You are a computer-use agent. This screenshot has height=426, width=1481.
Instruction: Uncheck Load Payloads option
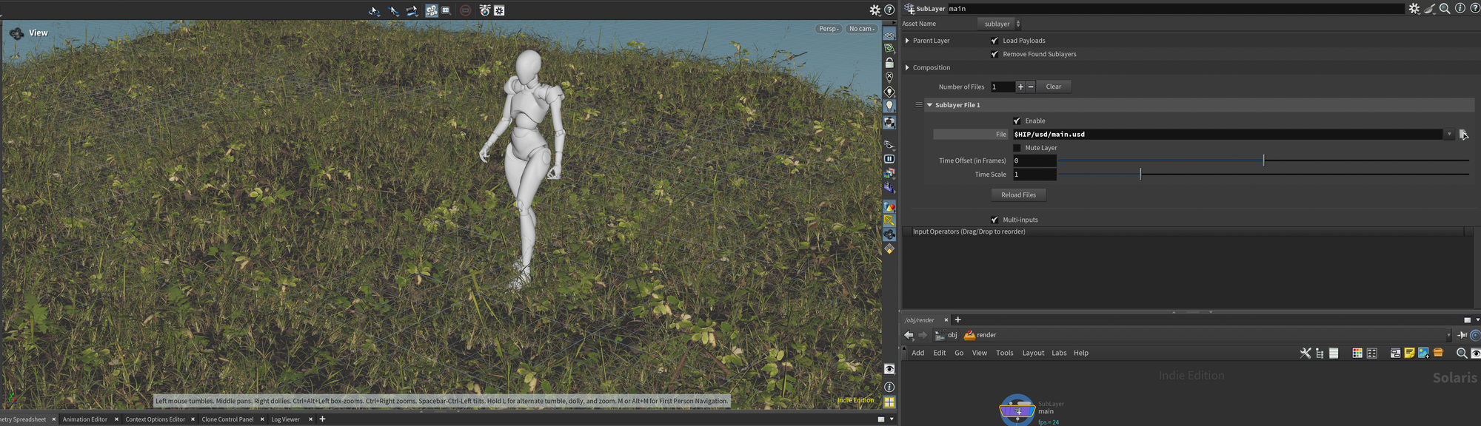[x=994, y=41]
